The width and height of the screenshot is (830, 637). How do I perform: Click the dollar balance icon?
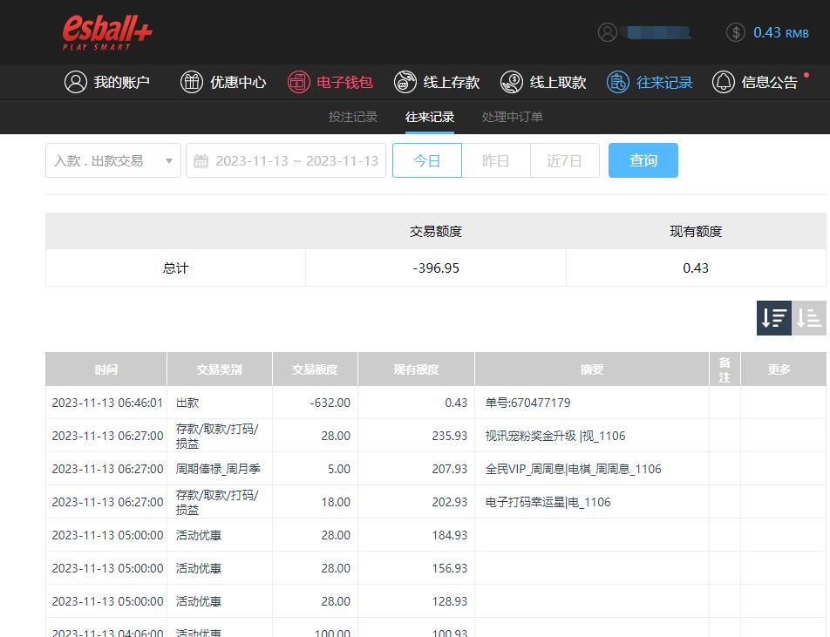pyautogui.click(x=736, y=32)
